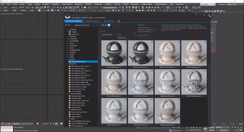The width and height of the screenshot is (244, 132).
Task: Select the Marble Basketweave 13 thumbnail
Action: pyautogui.click(x=114, y=53)
